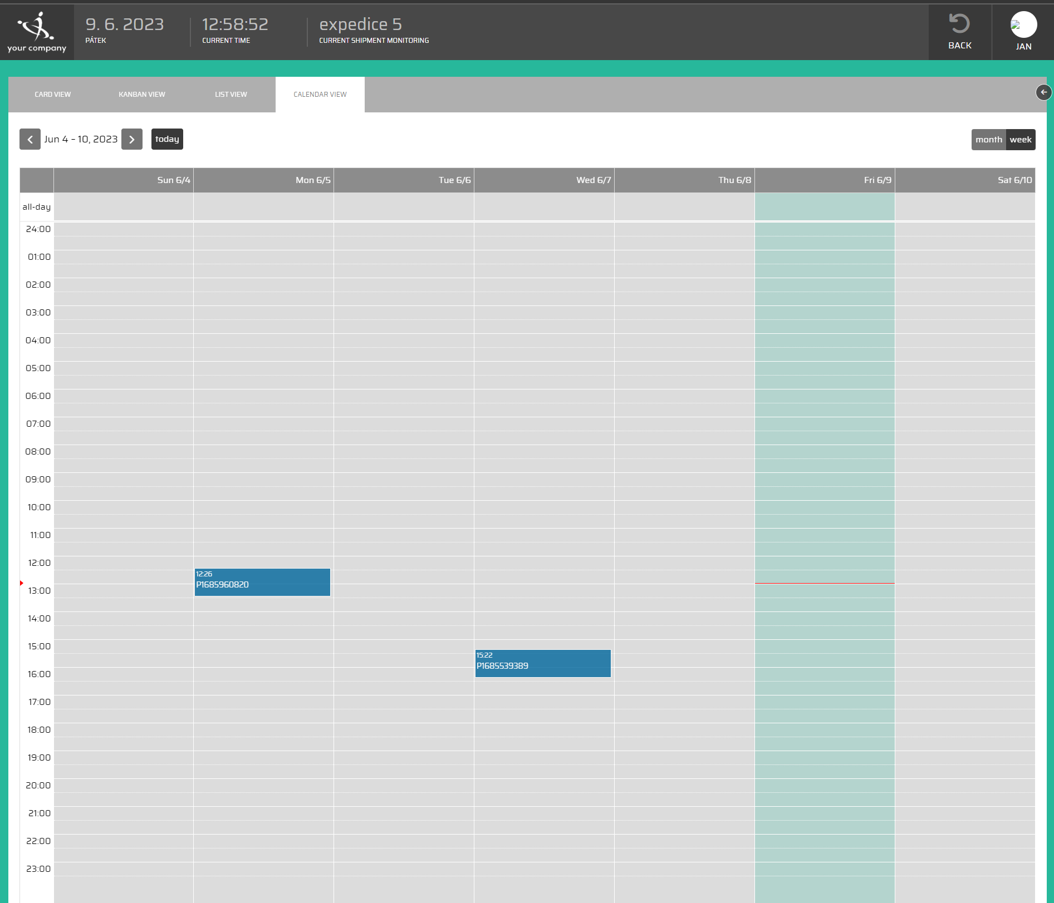Switch to the List View tab
Image resolution: width=1054 pixels, height=903 pixels.
click(x=231, y=95)
